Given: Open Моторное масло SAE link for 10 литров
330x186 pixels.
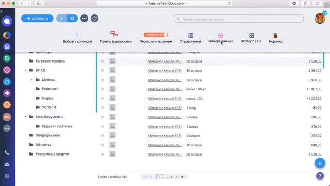Looking at the screenshot, I should [x=165, y=145].
